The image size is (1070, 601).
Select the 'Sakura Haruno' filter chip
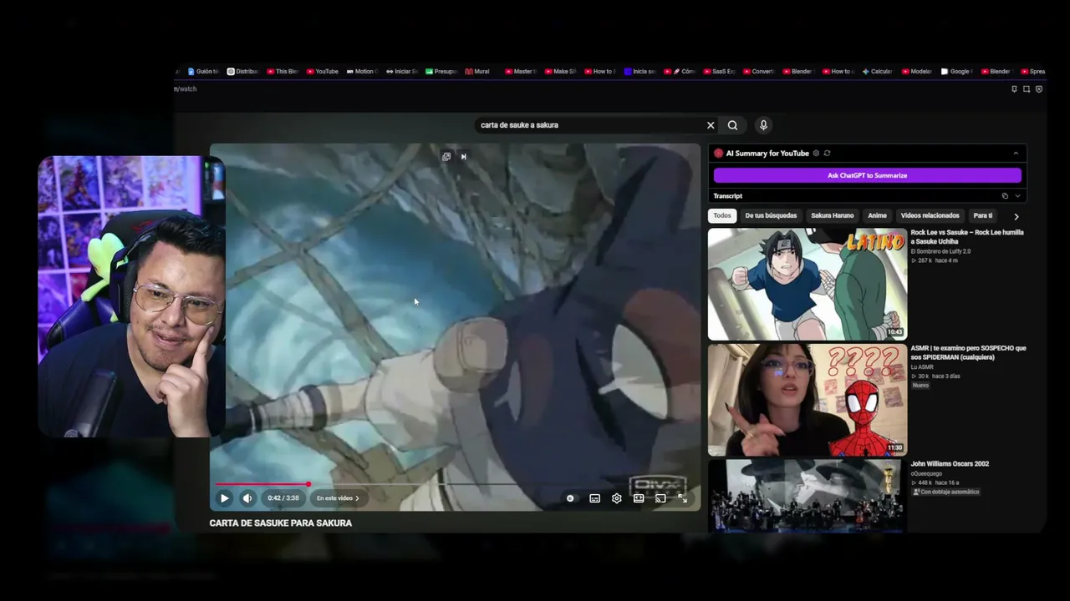click(x=832, y=215)
